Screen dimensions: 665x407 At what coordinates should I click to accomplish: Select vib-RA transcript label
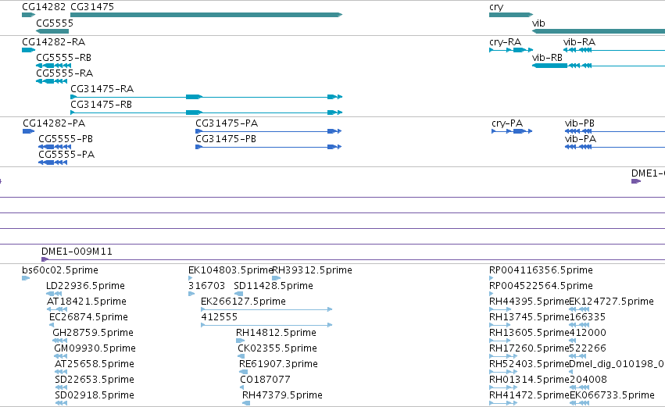click(x=579, y=42)
